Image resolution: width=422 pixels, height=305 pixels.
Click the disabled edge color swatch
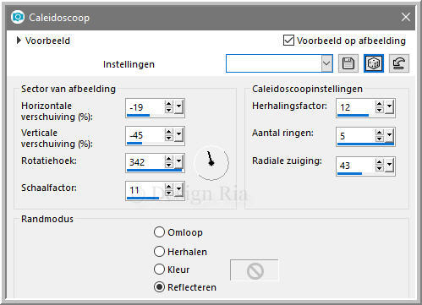pyautogui.click(x=255, y=270)
